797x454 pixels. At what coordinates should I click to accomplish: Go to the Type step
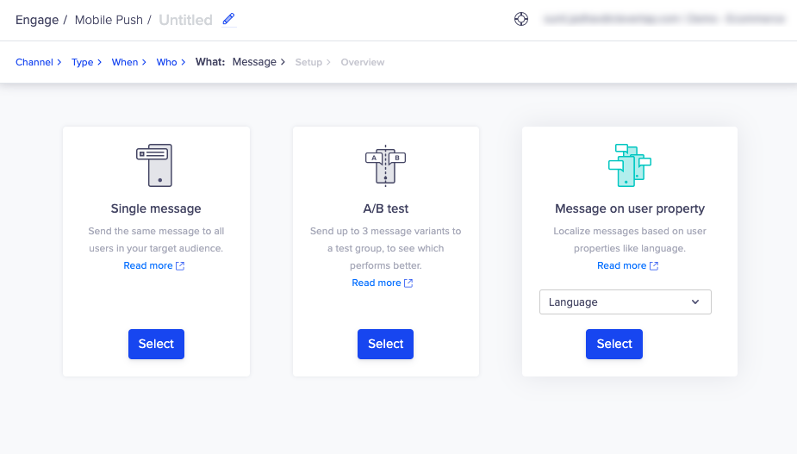click(83, 62)
